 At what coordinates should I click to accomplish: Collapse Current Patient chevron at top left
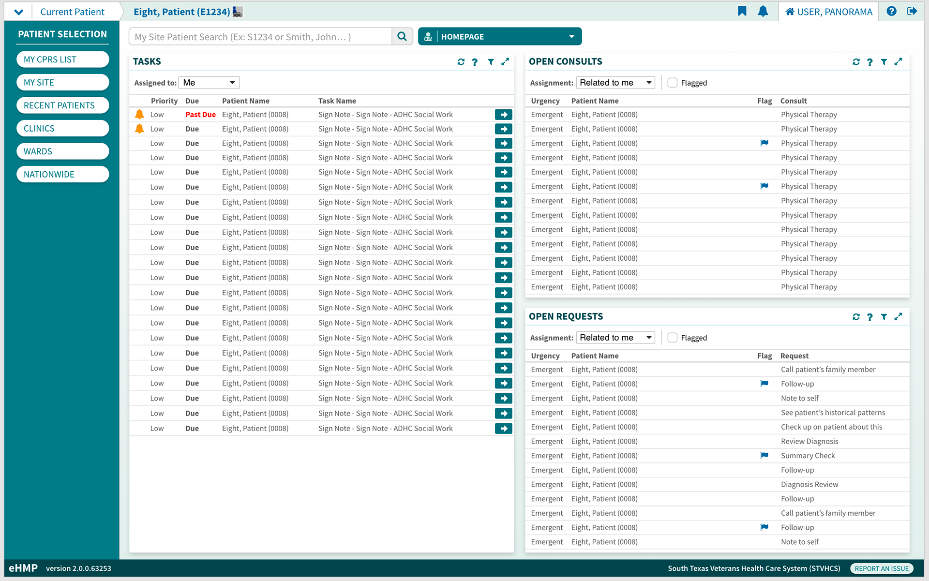[18, 12]
